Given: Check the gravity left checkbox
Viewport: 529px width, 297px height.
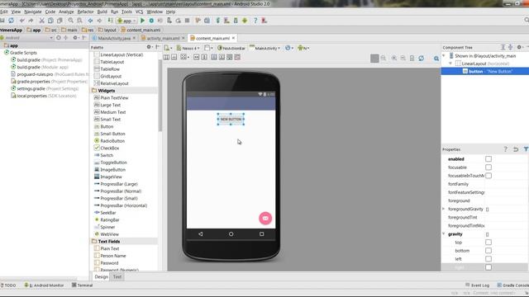Looking at the screenshot, I should pyautogui.click(x=488, y=259).
